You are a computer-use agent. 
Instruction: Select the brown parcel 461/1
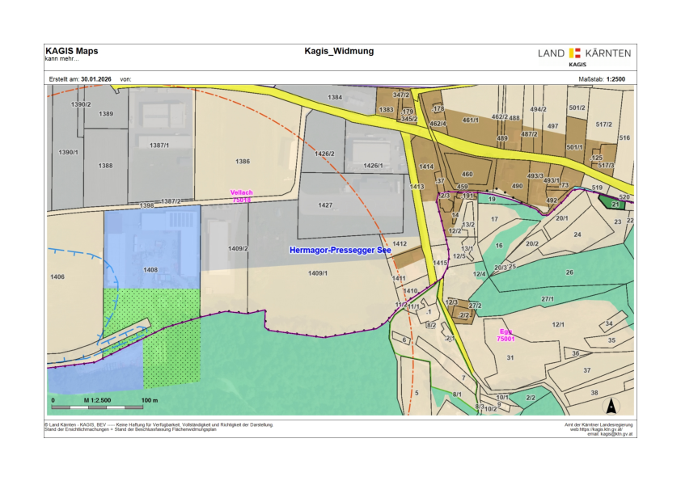tap(471, 120)
